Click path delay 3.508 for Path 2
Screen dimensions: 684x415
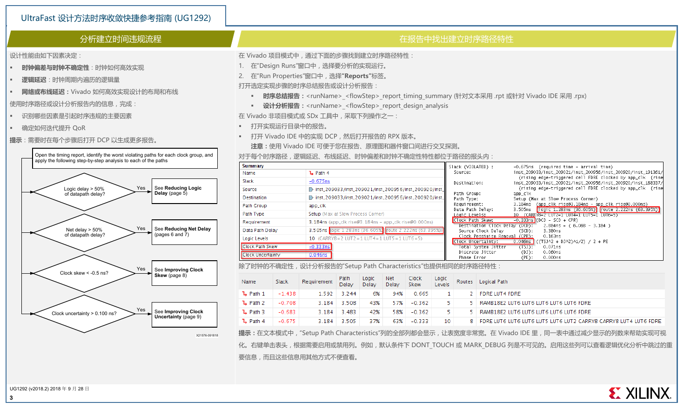(349, 303)
